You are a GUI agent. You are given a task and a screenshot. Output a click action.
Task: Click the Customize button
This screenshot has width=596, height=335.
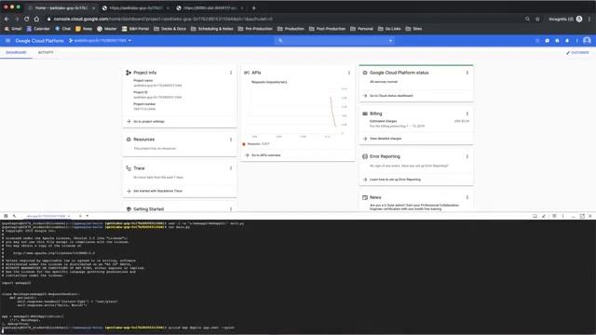pyautogui.click(x=577, y=52)
